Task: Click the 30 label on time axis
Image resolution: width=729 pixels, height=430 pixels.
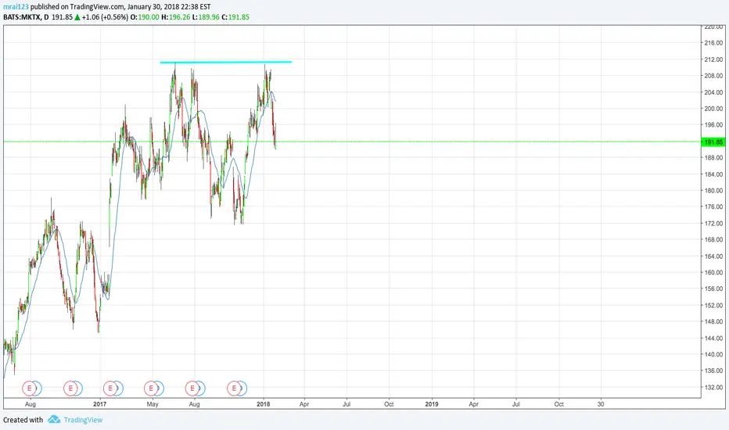Action: click(601, 404)
